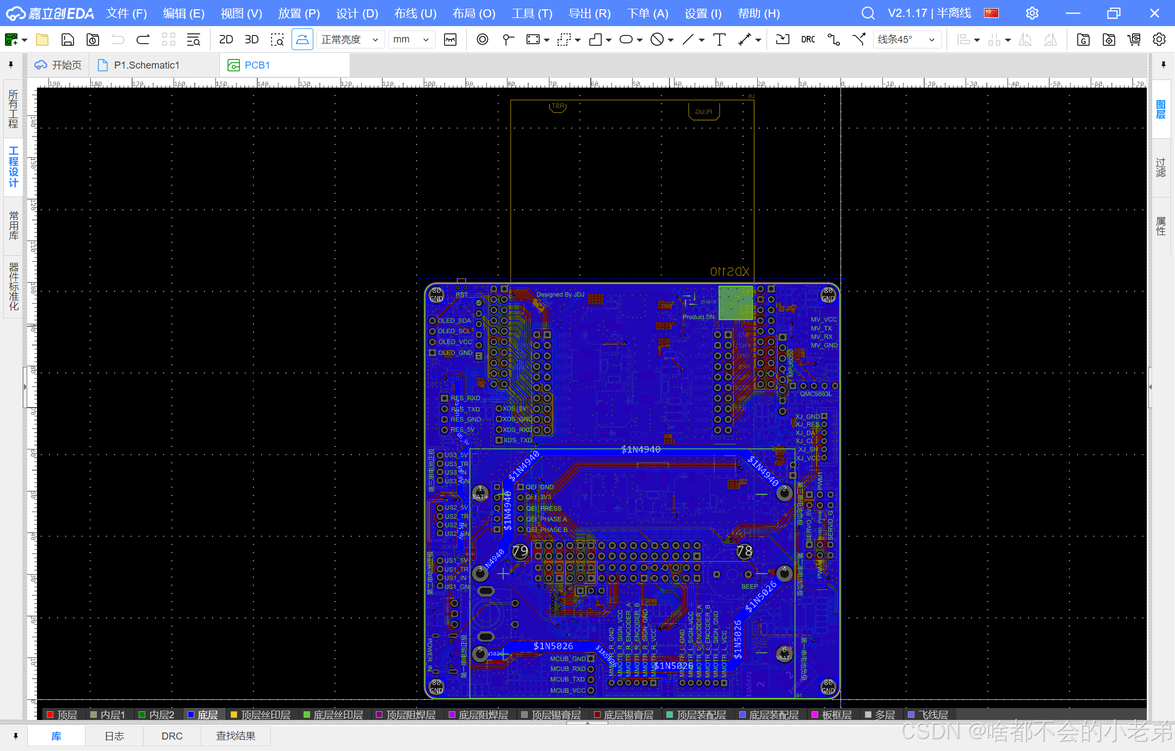Expand the dashed region tool arrow

pyautogui.click(x=578, y=40)
